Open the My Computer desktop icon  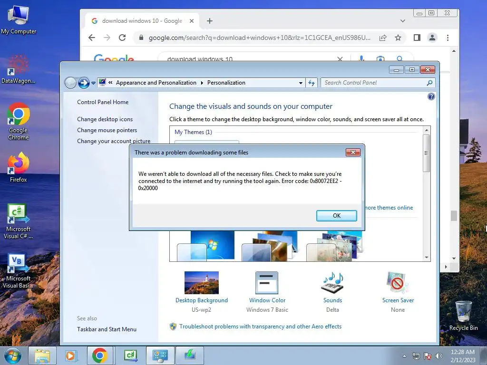[x=19, y=19]
